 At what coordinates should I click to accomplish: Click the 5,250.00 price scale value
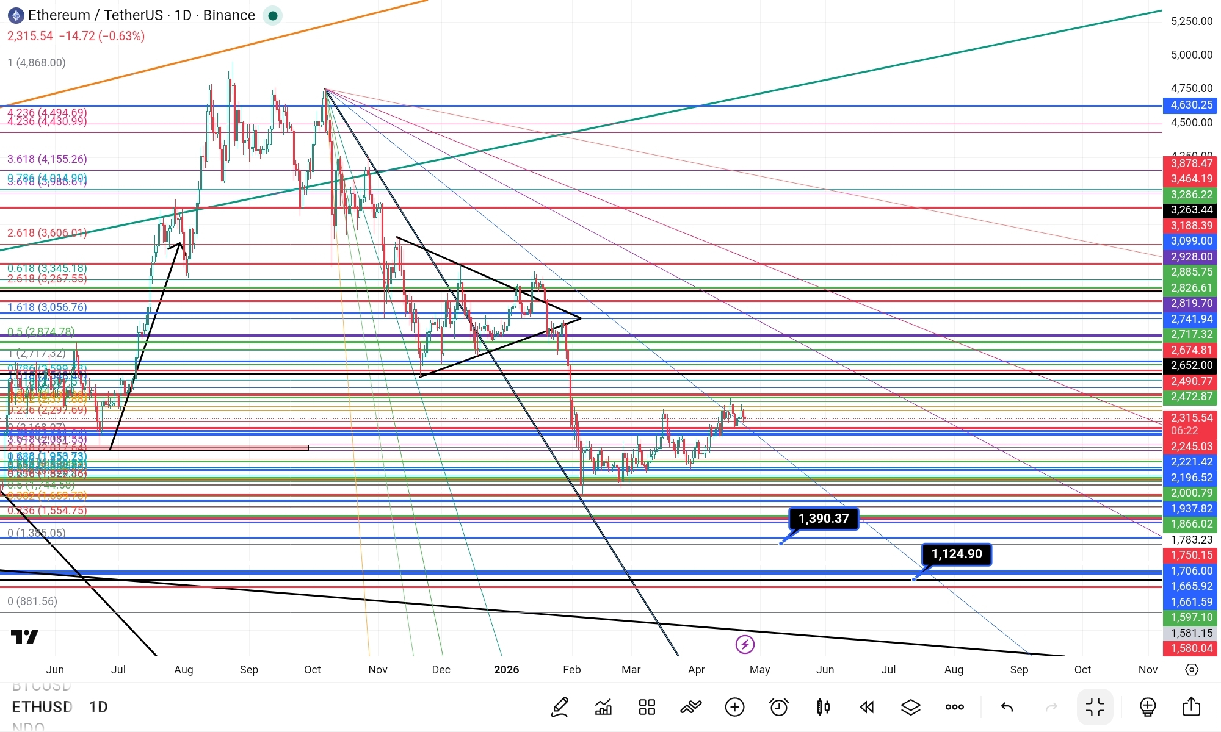(x=1192, y=21)
